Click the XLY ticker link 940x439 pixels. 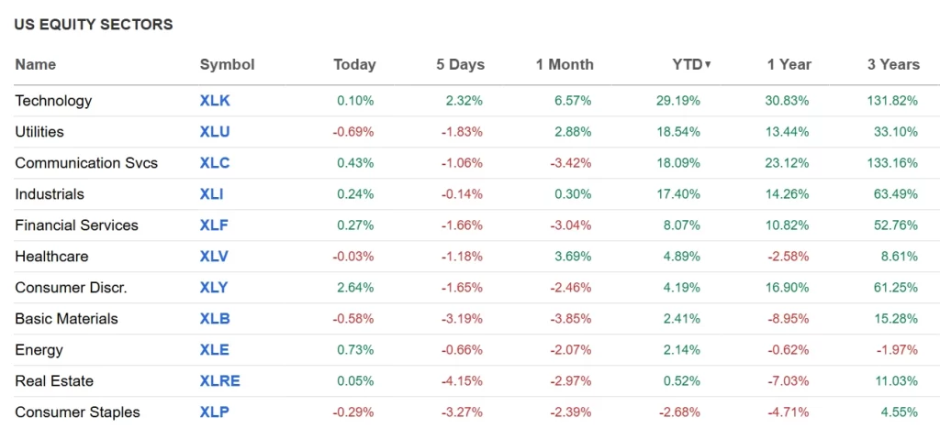[214, 288]
